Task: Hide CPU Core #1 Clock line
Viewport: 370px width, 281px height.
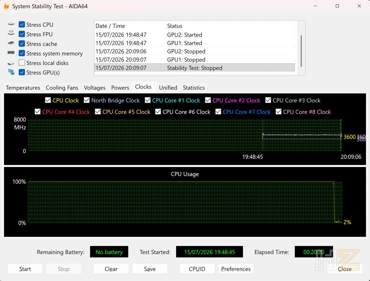Action: pyautogui.click(x=148, y=100)
